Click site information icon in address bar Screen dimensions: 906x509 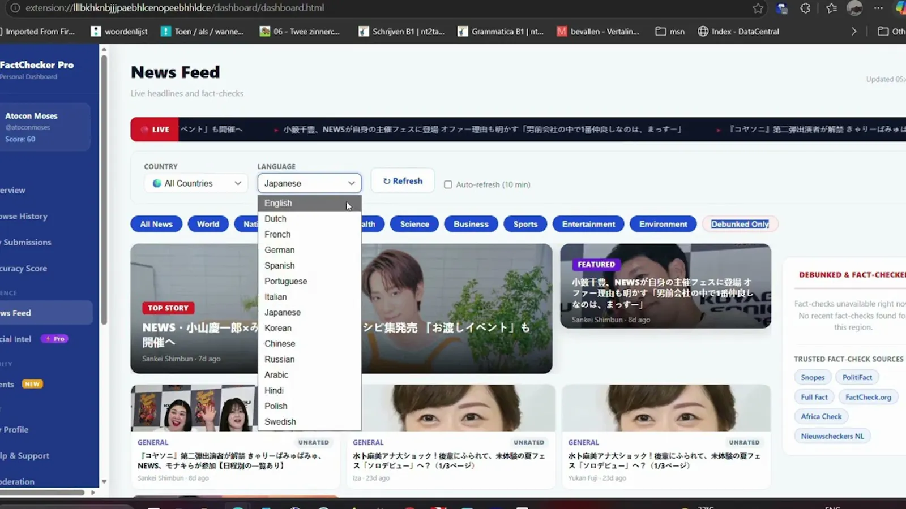click(x=15, y=8)
